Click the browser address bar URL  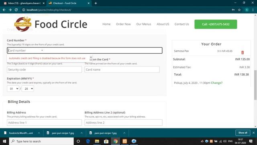49,10
